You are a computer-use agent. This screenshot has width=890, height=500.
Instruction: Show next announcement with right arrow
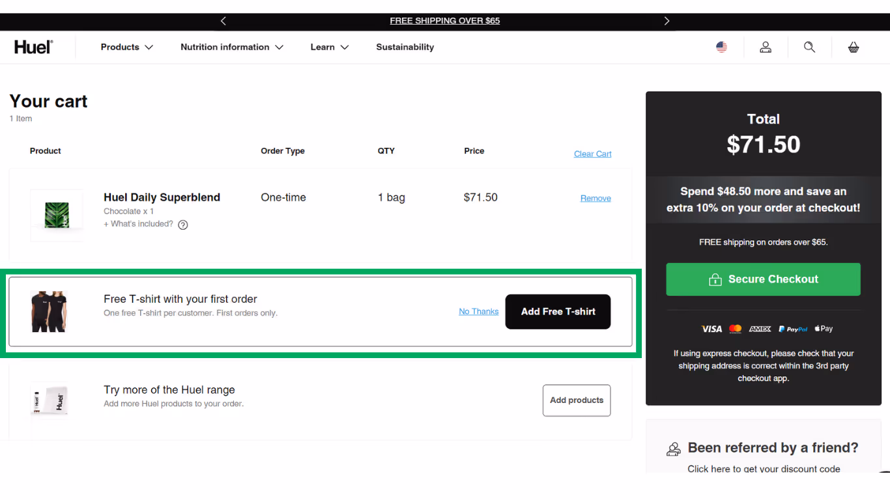coord(667,21)
